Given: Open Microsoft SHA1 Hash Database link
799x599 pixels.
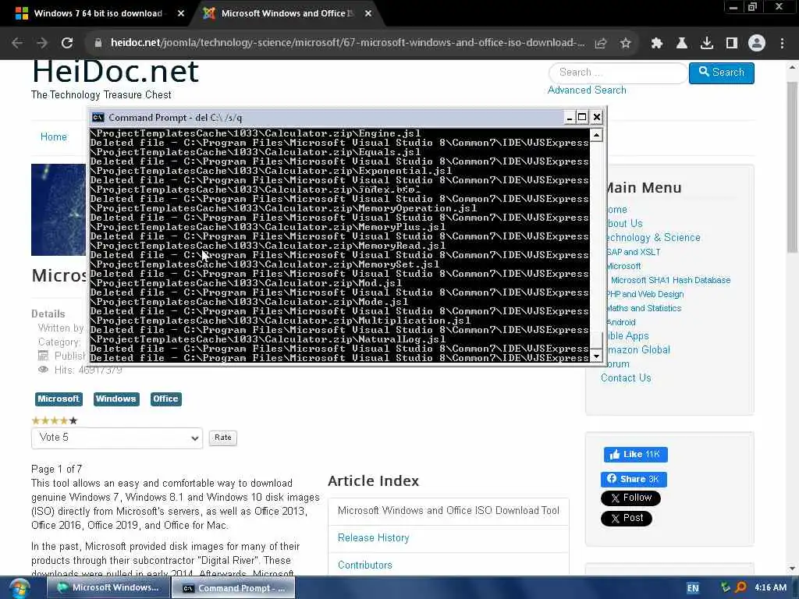Looking at the screenshot, I should coord(670,280).
